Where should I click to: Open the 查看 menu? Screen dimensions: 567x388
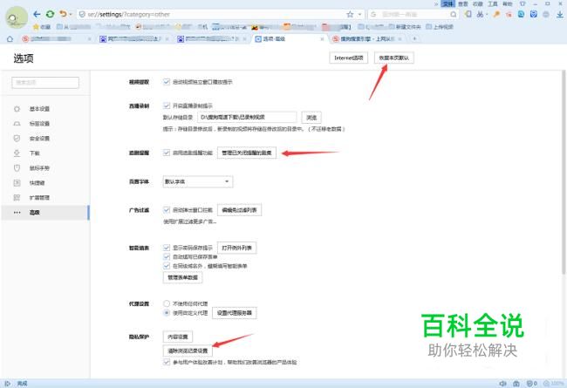tap(463, 3)
